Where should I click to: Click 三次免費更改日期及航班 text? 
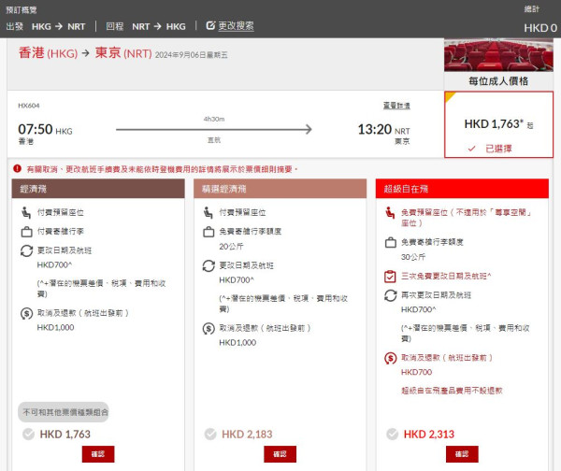click(446, 276)
